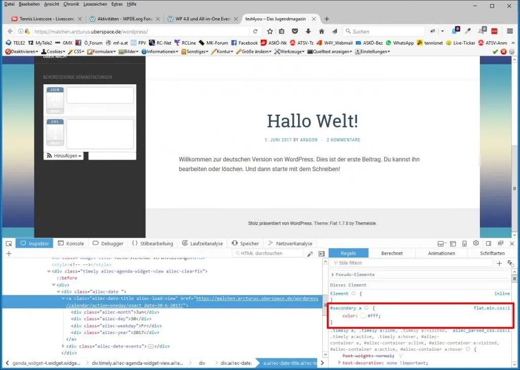Bookmark this page with the star icon
520x370 pixels.
tap(270, 31)
